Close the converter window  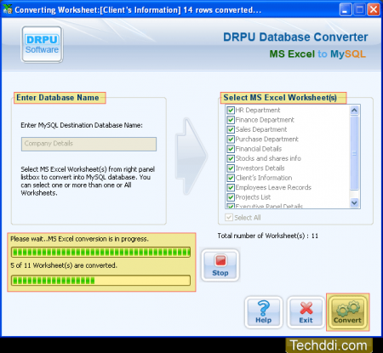[374, 10]
